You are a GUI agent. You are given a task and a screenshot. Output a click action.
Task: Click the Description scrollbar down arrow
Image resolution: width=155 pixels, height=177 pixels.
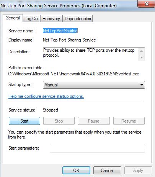142,57
